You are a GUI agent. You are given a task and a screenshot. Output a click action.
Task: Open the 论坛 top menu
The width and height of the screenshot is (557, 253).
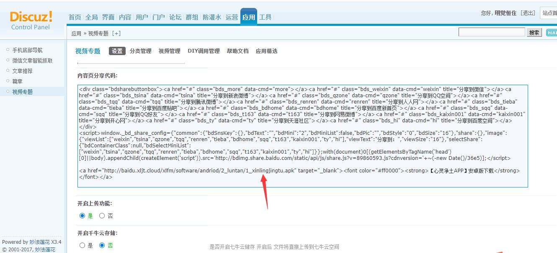coord(175,17)
